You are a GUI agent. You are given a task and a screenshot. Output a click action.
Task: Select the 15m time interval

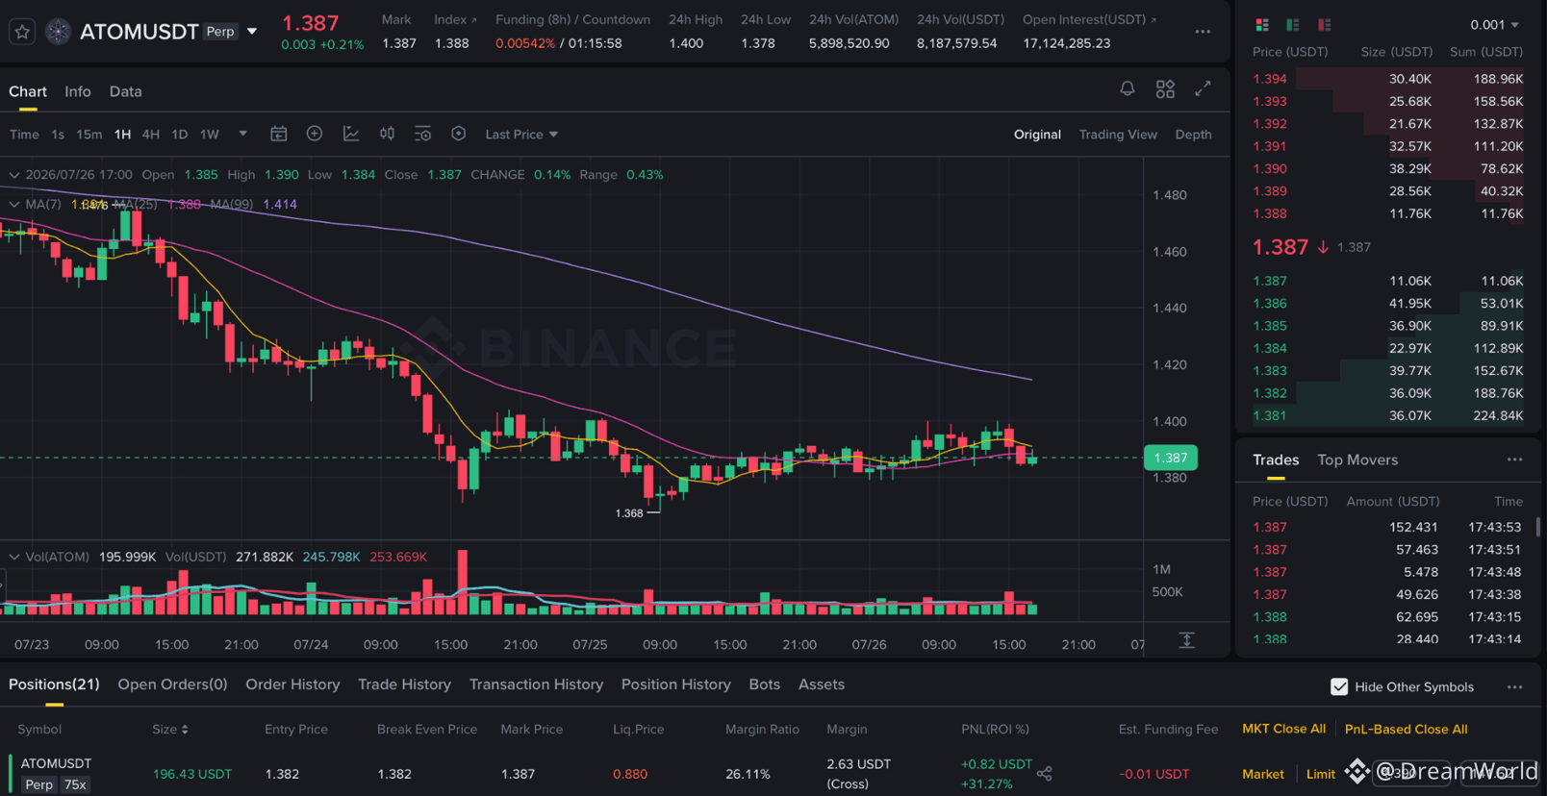tap(89, 135)
